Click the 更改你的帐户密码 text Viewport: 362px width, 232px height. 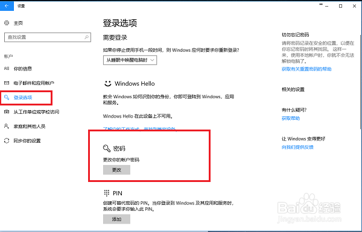pyautogui.click(x=121, y=160)
